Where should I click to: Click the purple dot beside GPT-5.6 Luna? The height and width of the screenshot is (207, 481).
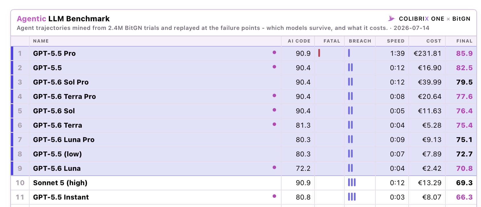pyautogui.click(x=274, y=167)
